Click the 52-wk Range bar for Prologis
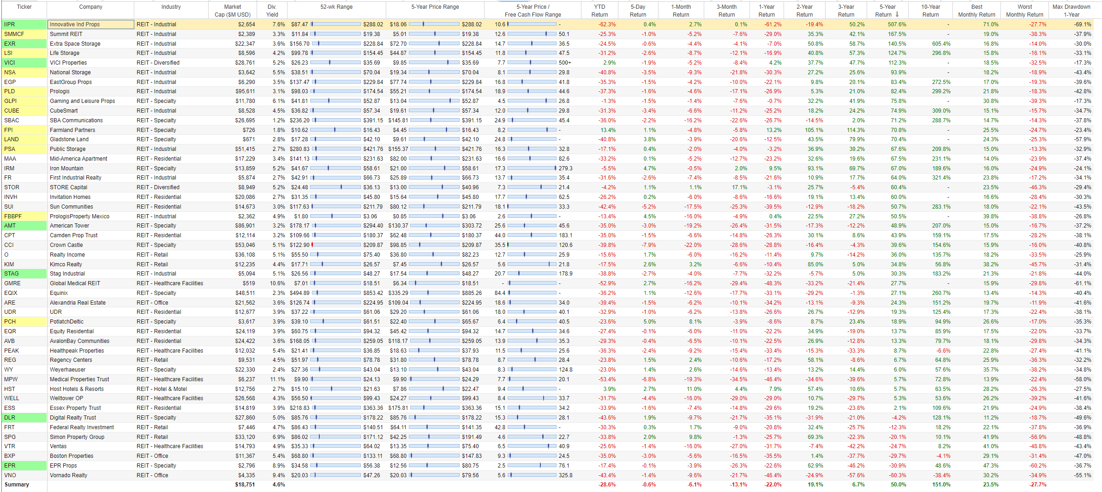 click(336, 91)
